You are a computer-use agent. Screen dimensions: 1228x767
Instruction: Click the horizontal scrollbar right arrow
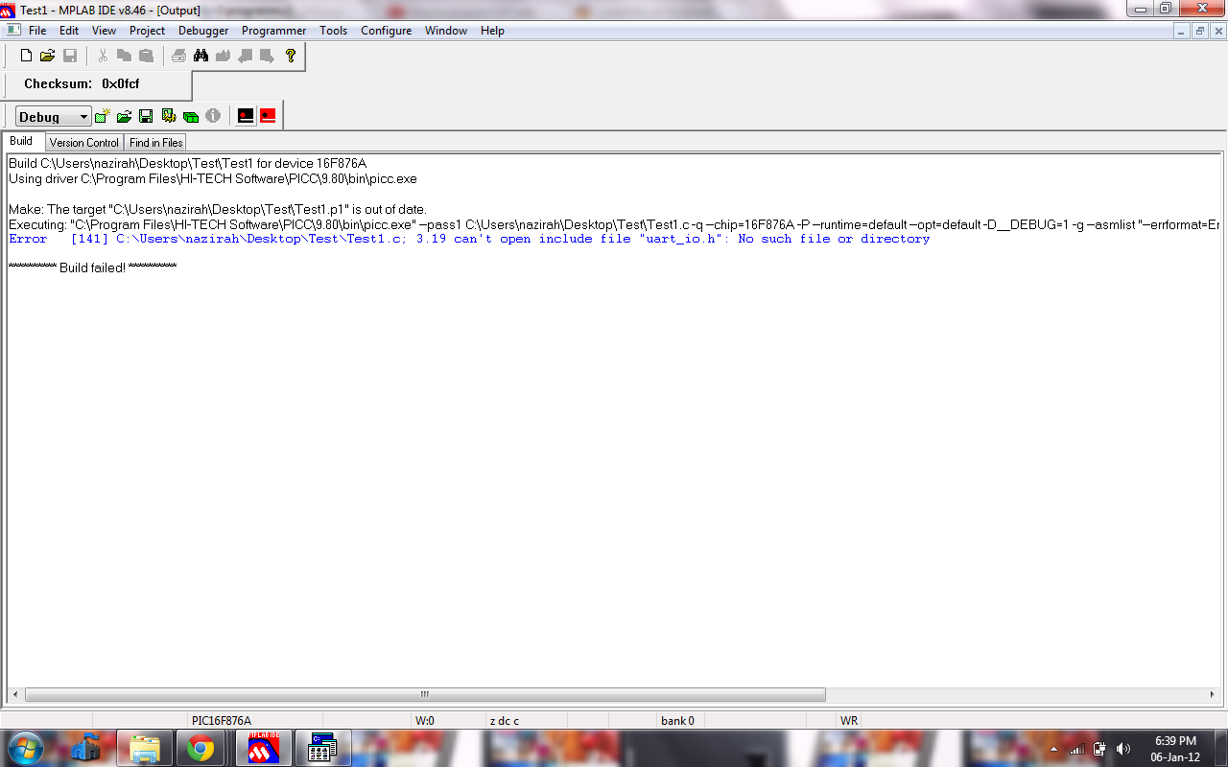[1213, 694]
